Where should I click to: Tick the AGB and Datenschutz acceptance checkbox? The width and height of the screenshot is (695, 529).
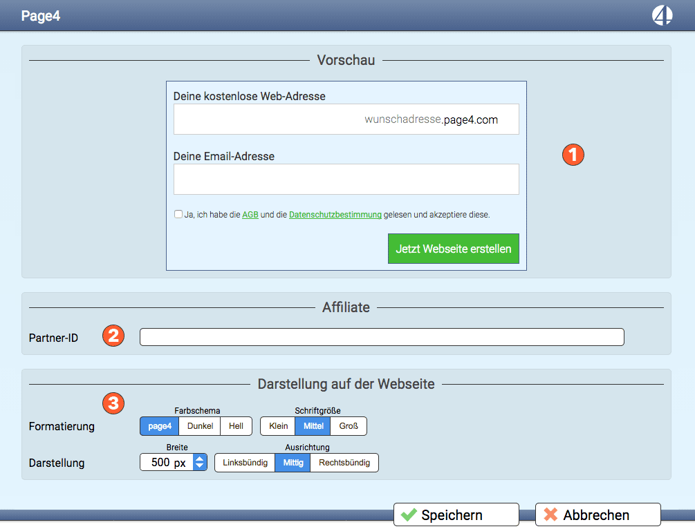pyautogui.click(x=178, y=214)
